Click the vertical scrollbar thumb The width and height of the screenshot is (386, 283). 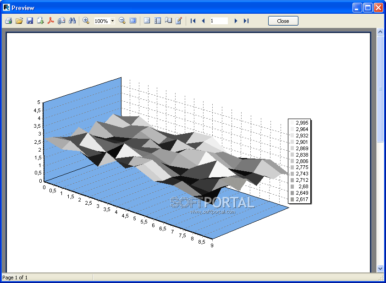tap(380, 89)
